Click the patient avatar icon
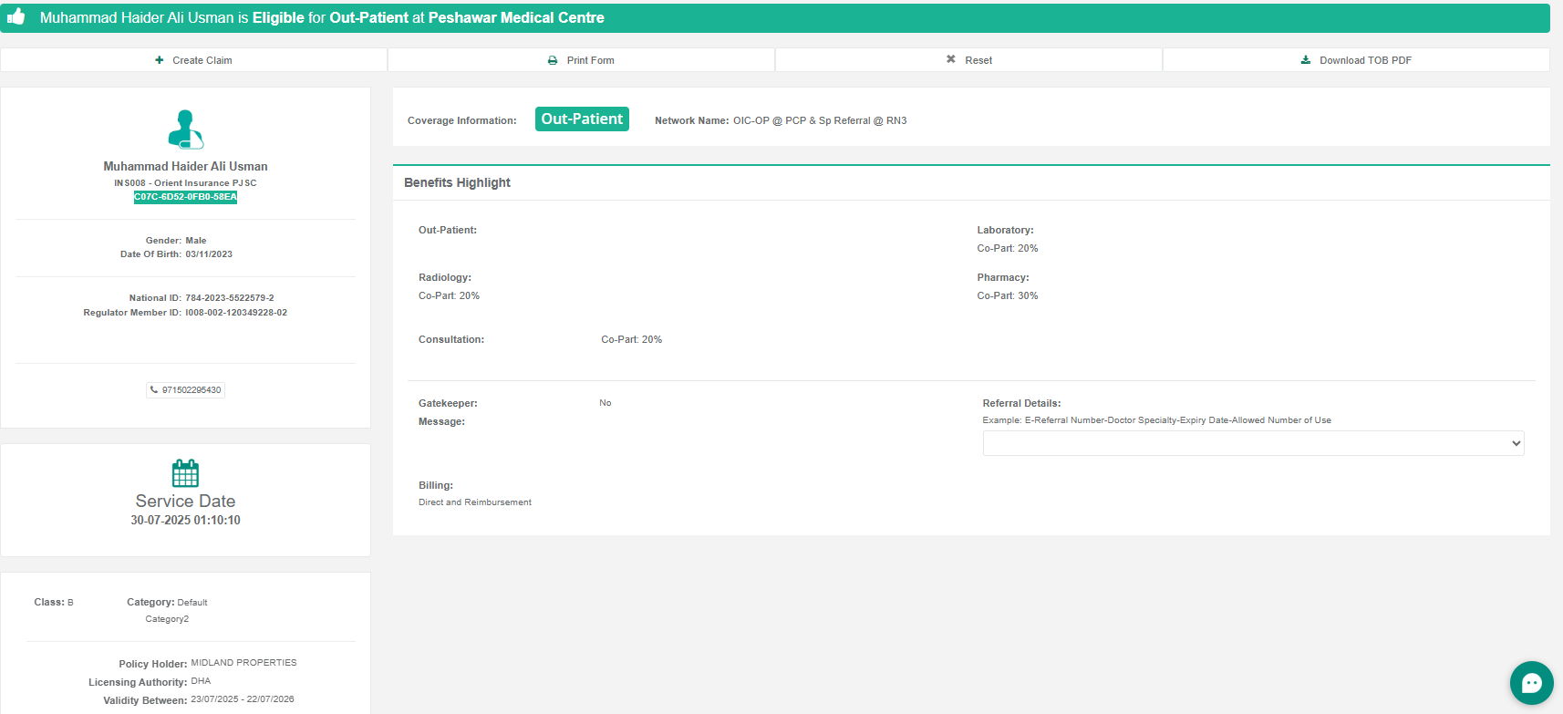The height and width of the screenshot is (714, 1563). [x=185, y=129]
